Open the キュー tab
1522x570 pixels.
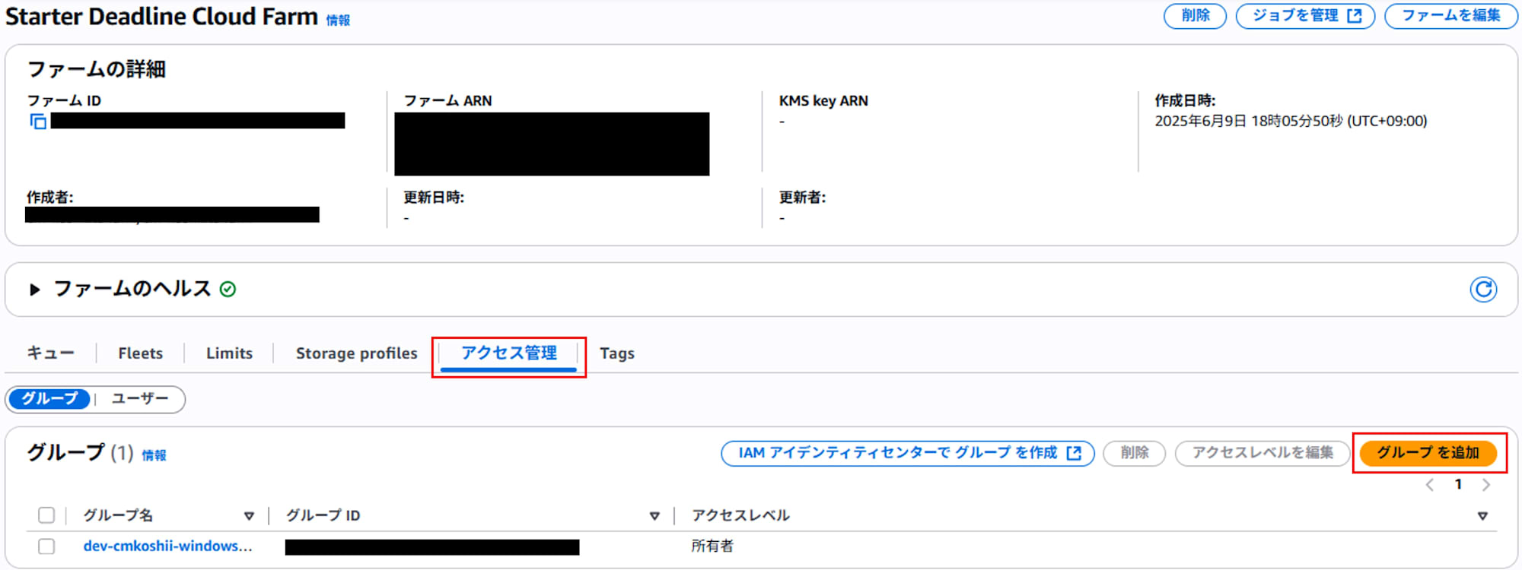tap(51, 353)
